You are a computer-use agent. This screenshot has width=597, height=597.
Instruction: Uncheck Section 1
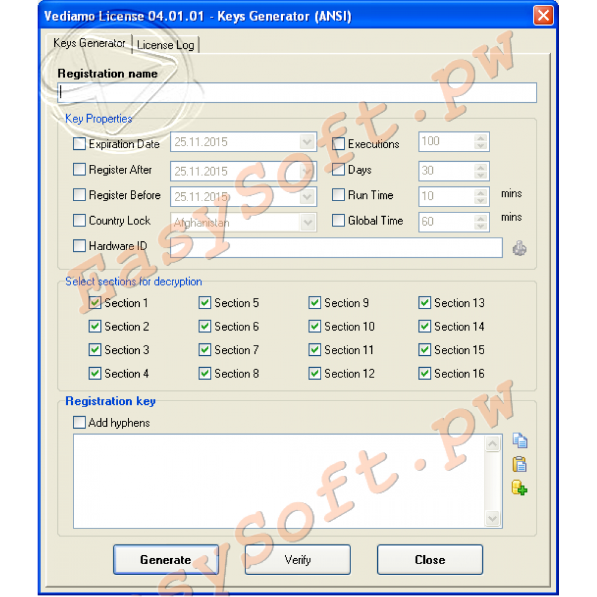click(x=95, y=303)
